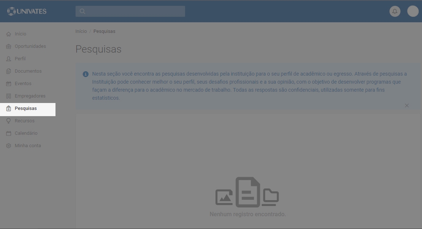
Task: Open the Eventos page
Action: pyautogui.click(x=23, y=84)
